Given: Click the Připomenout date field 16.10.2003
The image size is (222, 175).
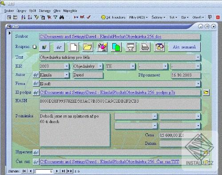Looking at the screenshot, I should [186, 75].
